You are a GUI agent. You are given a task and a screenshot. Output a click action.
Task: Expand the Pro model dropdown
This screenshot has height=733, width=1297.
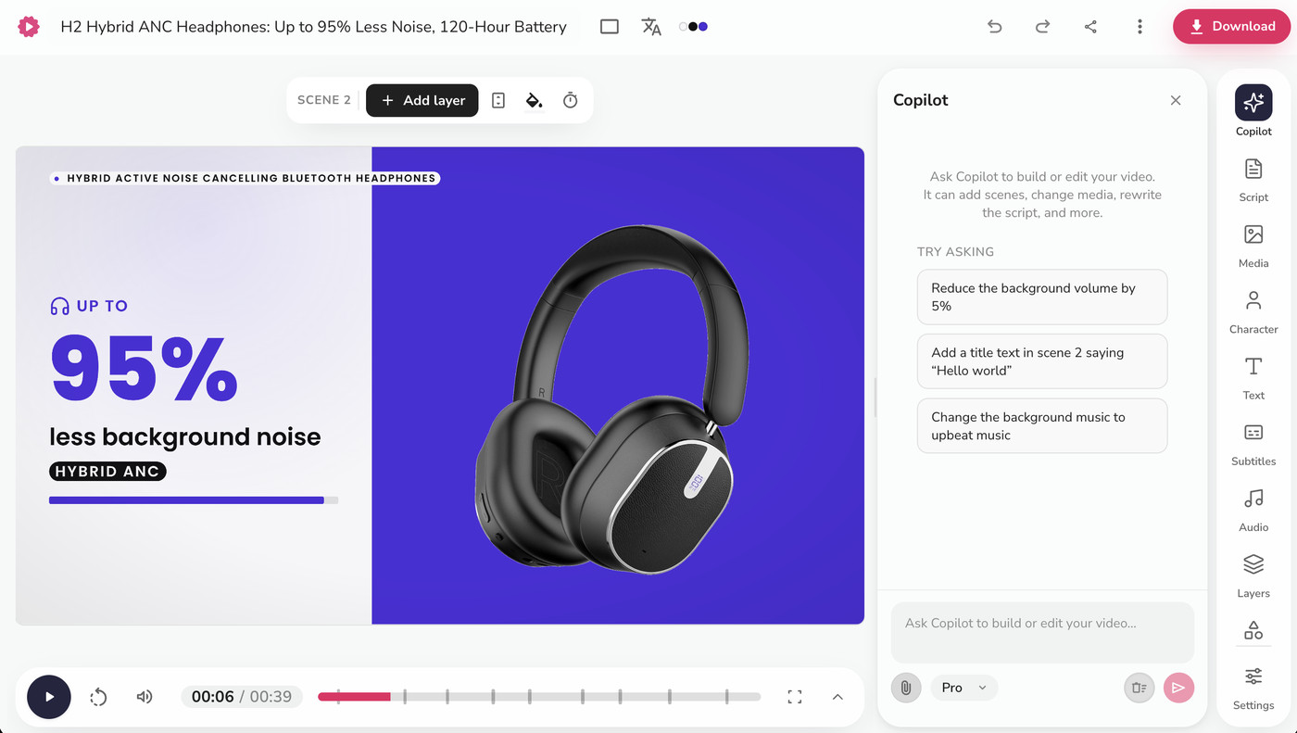point(964,688)
